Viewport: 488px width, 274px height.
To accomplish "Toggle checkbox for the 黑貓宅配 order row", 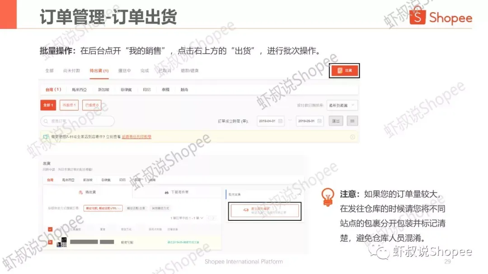I will [50, 242].
